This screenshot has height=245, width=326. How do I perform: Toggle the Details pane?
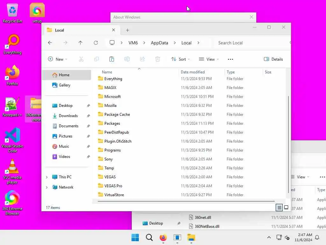point(273,59)
